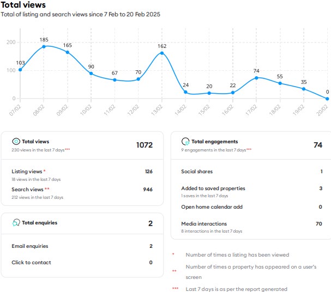Click the Total engagements icon

click(185, 142)
